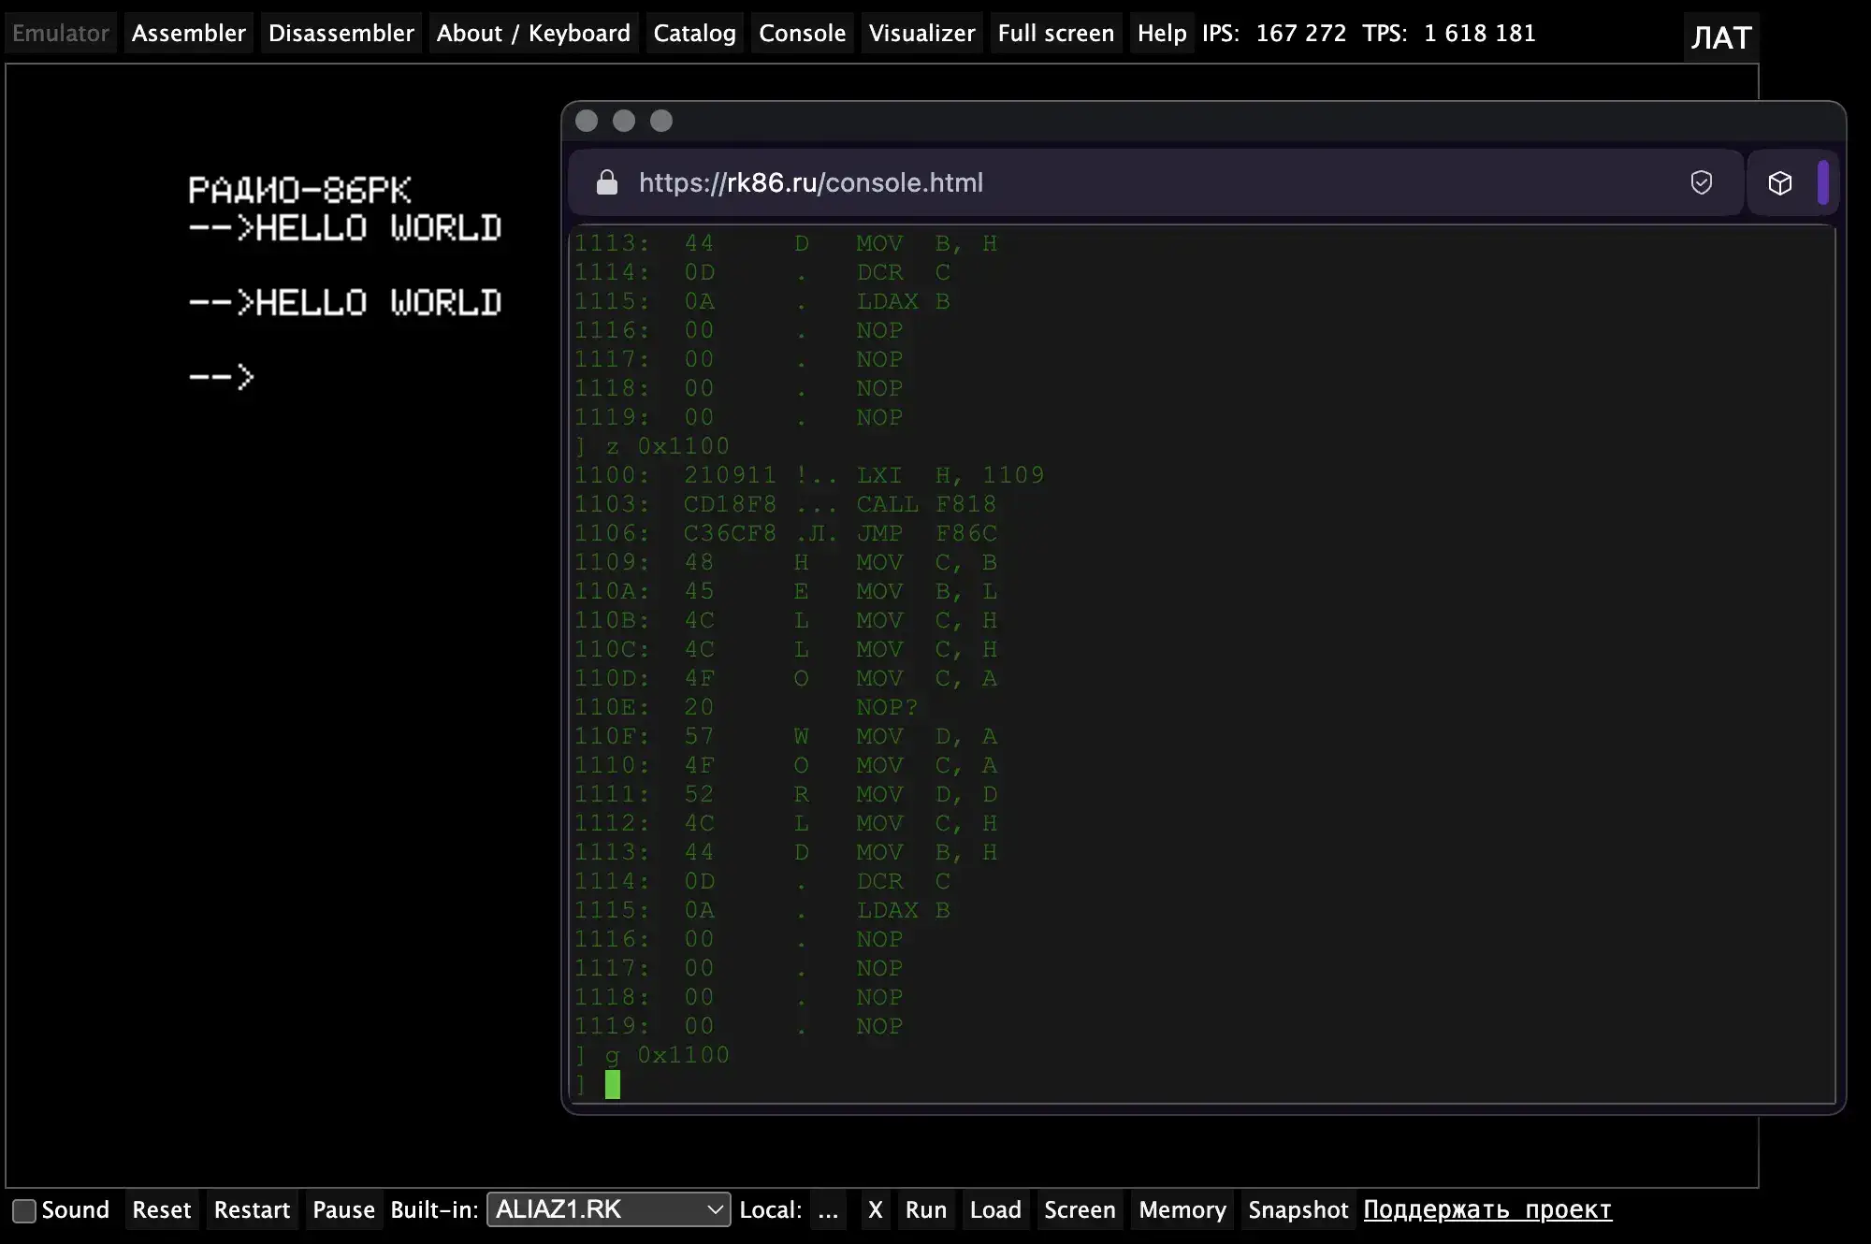Open the cube extension icon

coord(1780,182)
